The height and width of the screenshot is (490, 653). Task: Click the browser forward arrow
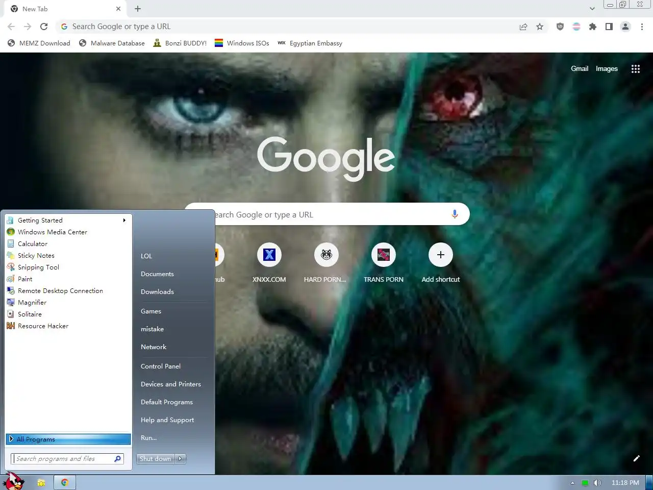28,27
